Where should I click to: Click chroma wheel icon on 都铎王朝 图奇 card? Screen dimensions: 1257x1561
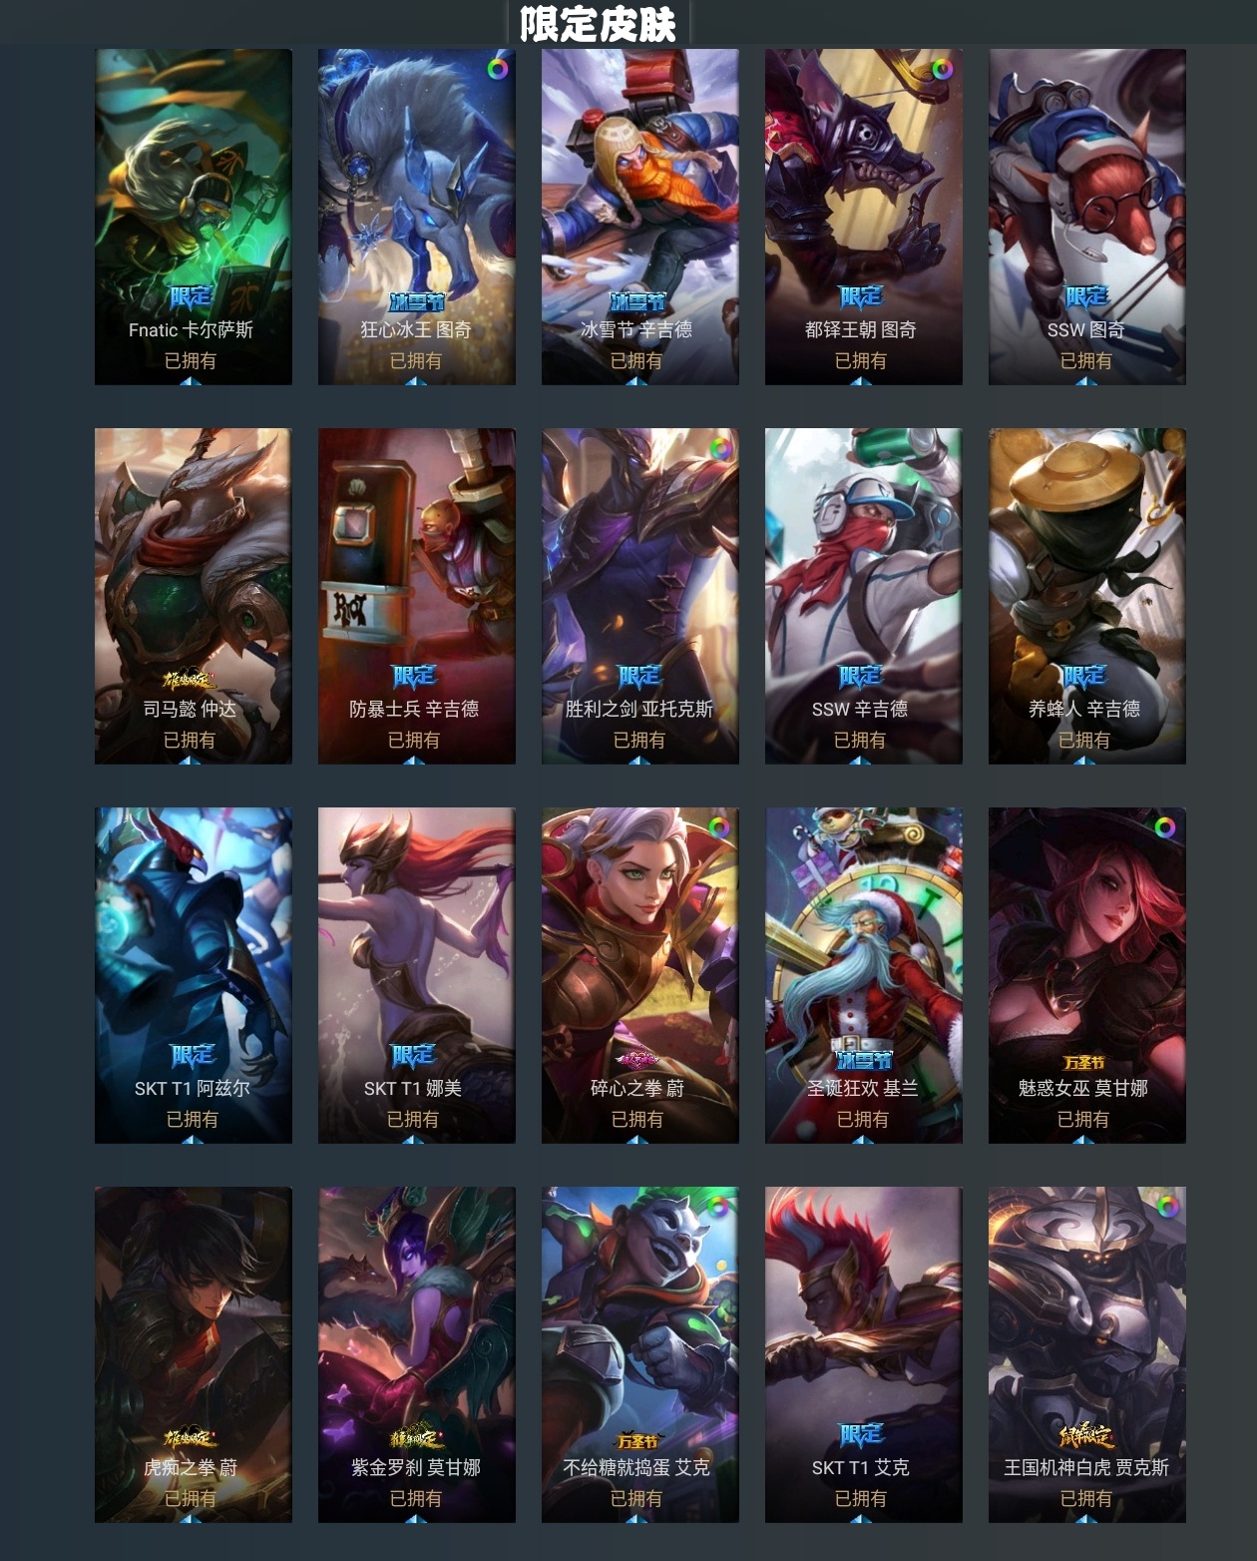tap(941, 69)
